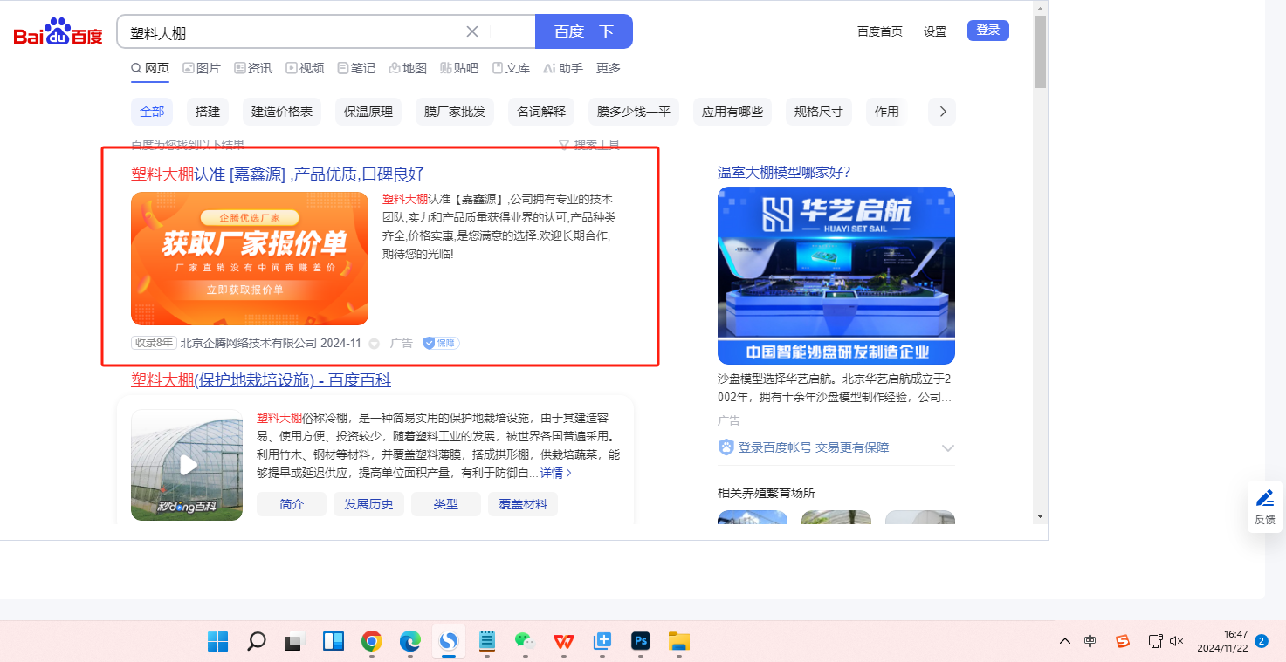The width and height of the screenshot is (1286, 662).
Task: Open the 塑料大棚 百度百科 result link
Action: pyautogui.click(x=261, y=380)
